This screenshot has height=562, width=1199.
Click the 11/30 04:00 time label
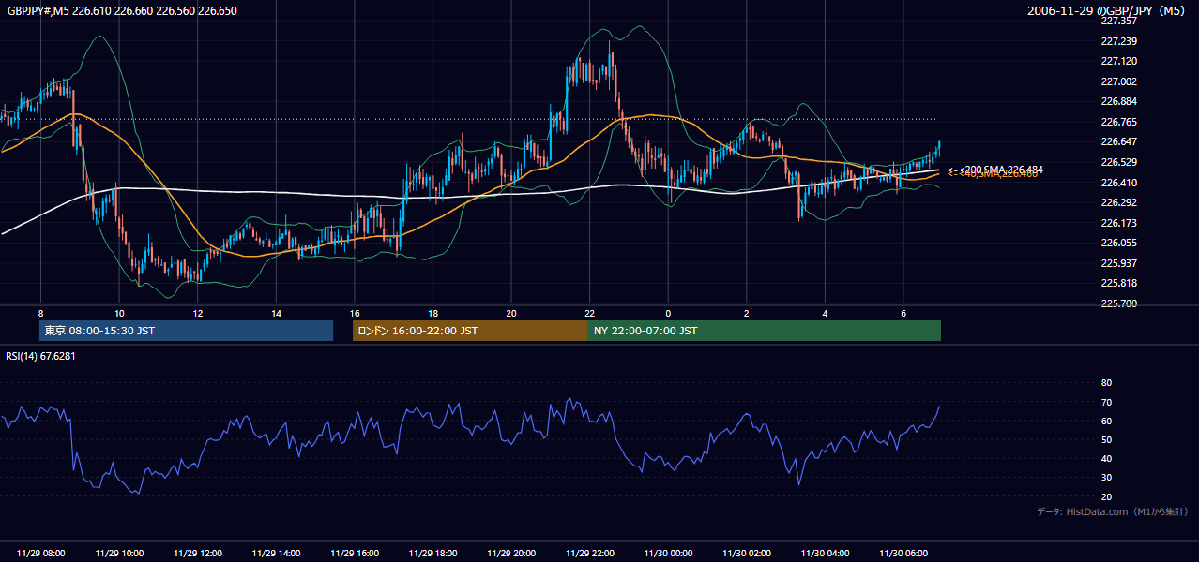click(826, 554)
